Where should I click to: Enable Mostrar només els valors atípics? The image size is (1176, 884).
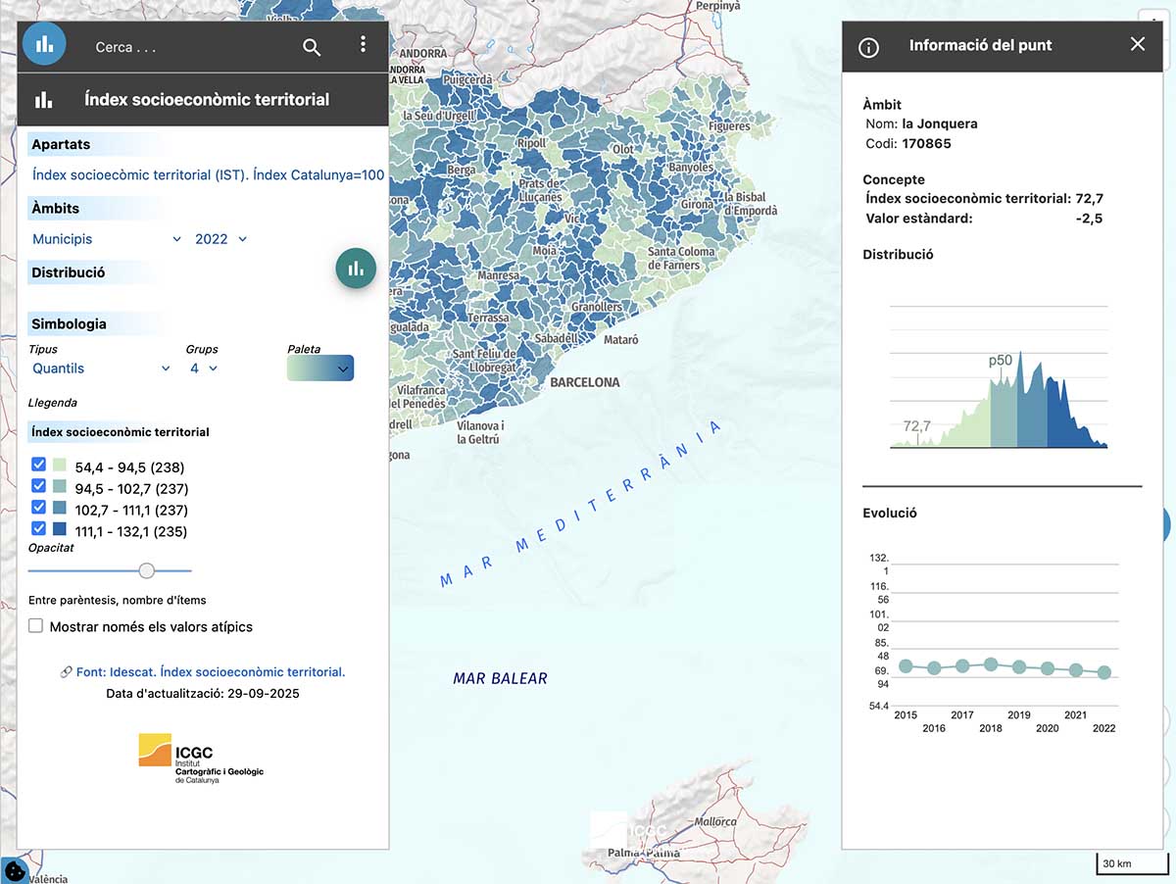[36, 625]
